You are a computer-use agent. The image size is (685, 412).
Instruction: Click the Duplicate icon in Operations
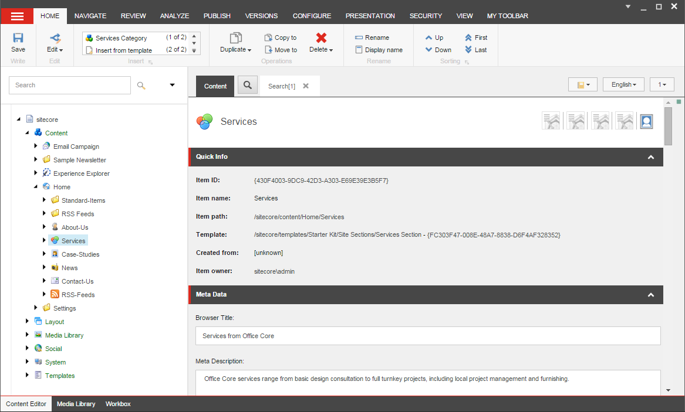click(236, 38)
